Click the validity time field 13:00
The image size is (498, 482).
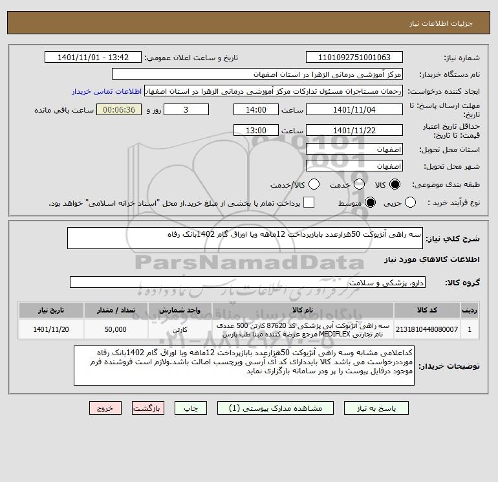(x=256, y=130)
